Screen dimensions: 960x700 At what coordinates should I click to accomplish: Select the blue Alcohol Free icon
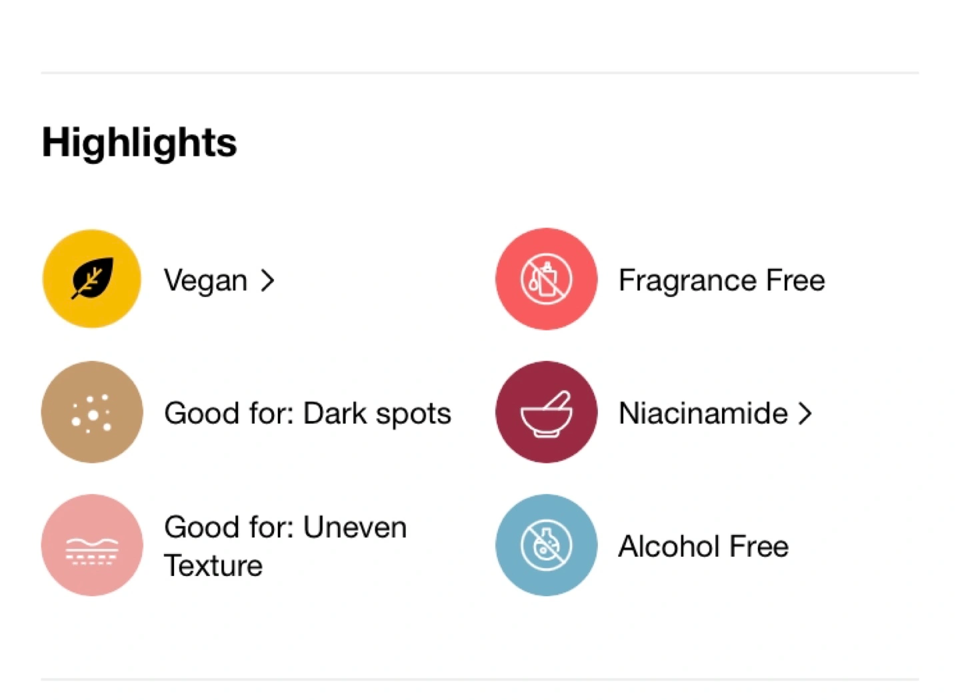point(546,545)
